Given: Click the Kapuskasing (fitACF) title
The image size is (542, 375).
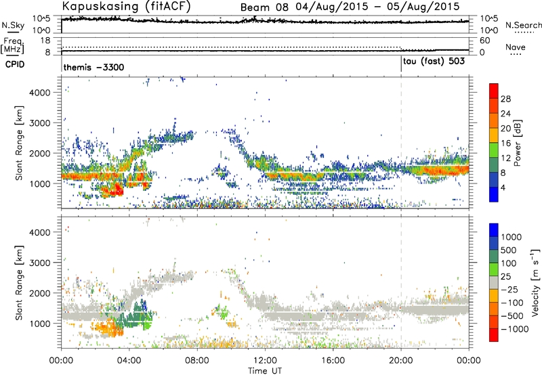Looking at the screenshot, I should [126, 6].
